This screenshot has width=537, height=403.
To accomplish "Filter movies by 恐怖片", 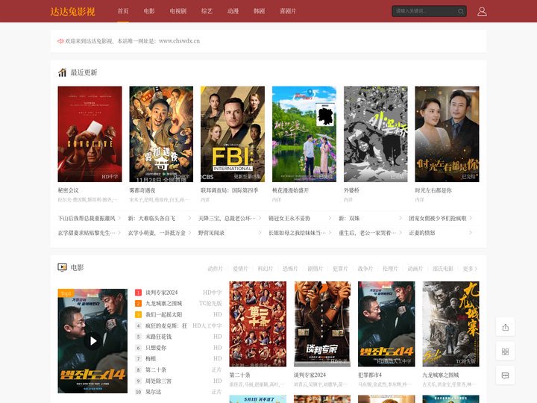I will click(x=290, y=269).
